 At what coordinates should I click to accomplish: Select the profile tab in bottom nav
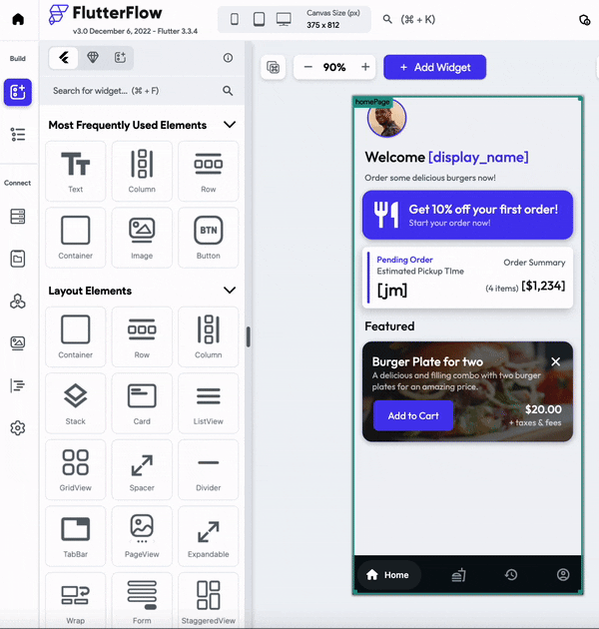click(x=563, y=575)
